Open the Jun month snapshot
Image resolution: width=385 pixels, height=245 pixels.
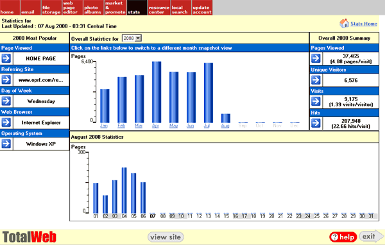[191, 125]
